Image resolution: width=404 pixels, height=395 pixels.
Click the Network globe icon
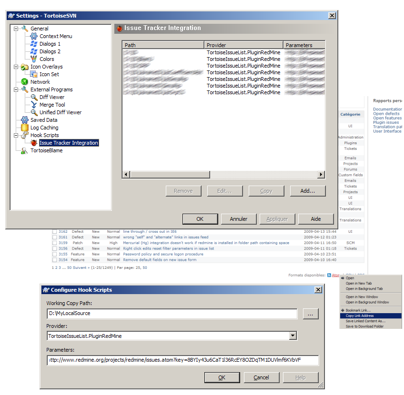coord(25,82)
